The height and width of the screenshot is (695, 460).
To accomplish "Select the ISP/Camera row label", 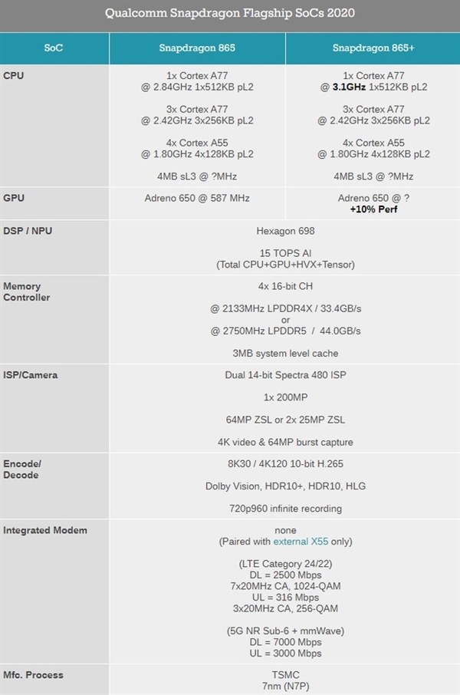I will [31, 375].
